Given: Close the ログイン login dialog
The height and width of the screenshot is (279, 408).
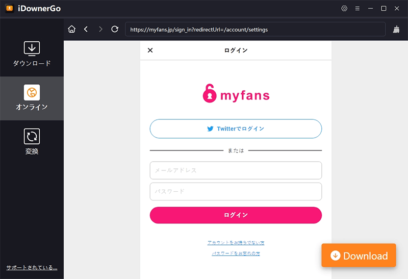Looking at the screenshot, I should pos(150,50).
